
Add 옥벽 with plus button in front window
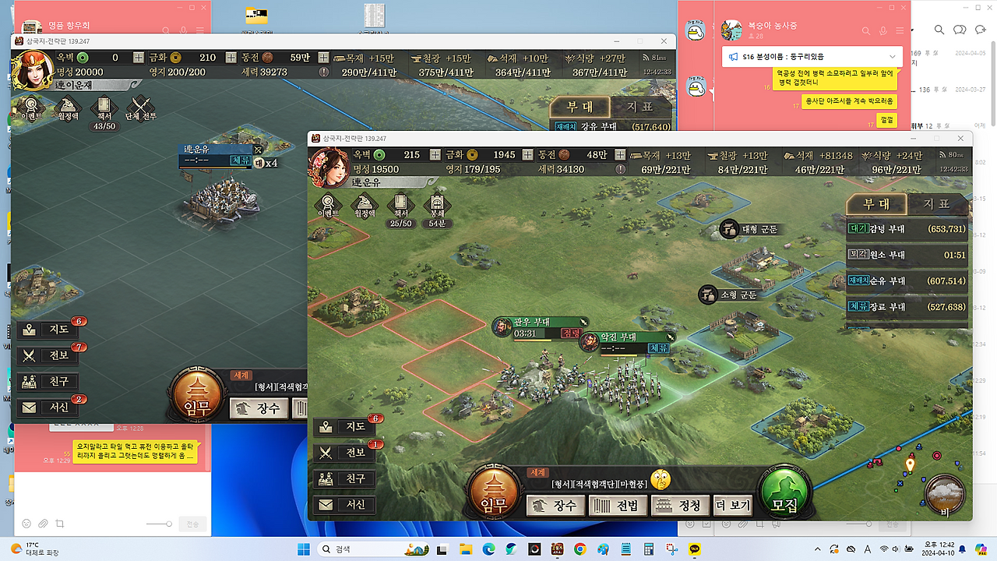[435, 154]
